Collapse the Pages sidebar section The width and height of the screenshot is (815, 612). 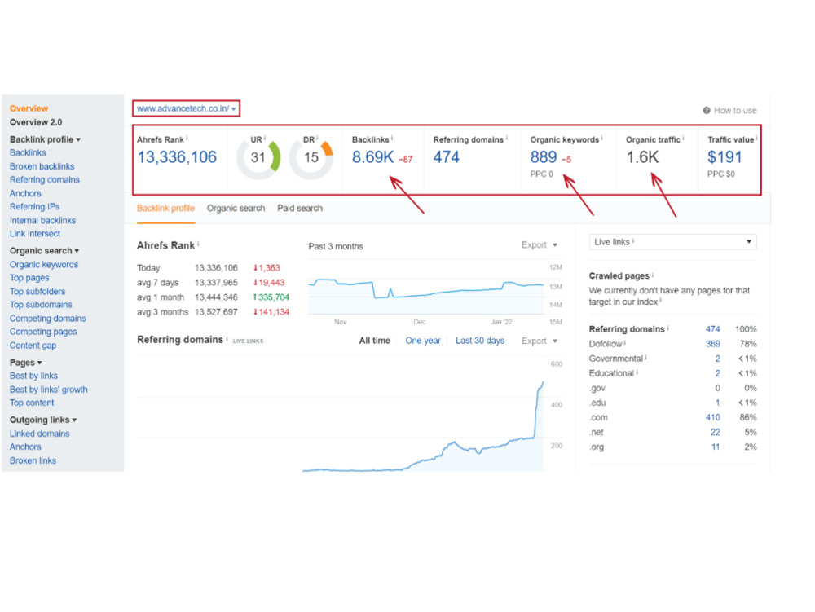click(x=25, y=362)
